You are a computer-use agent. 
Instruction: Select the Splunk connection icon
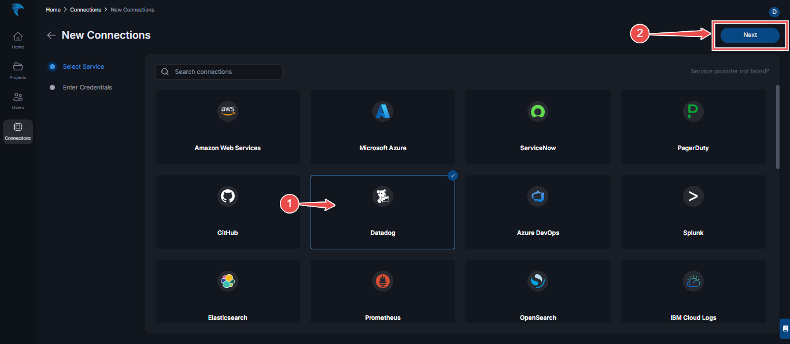(x=693, y=196)
